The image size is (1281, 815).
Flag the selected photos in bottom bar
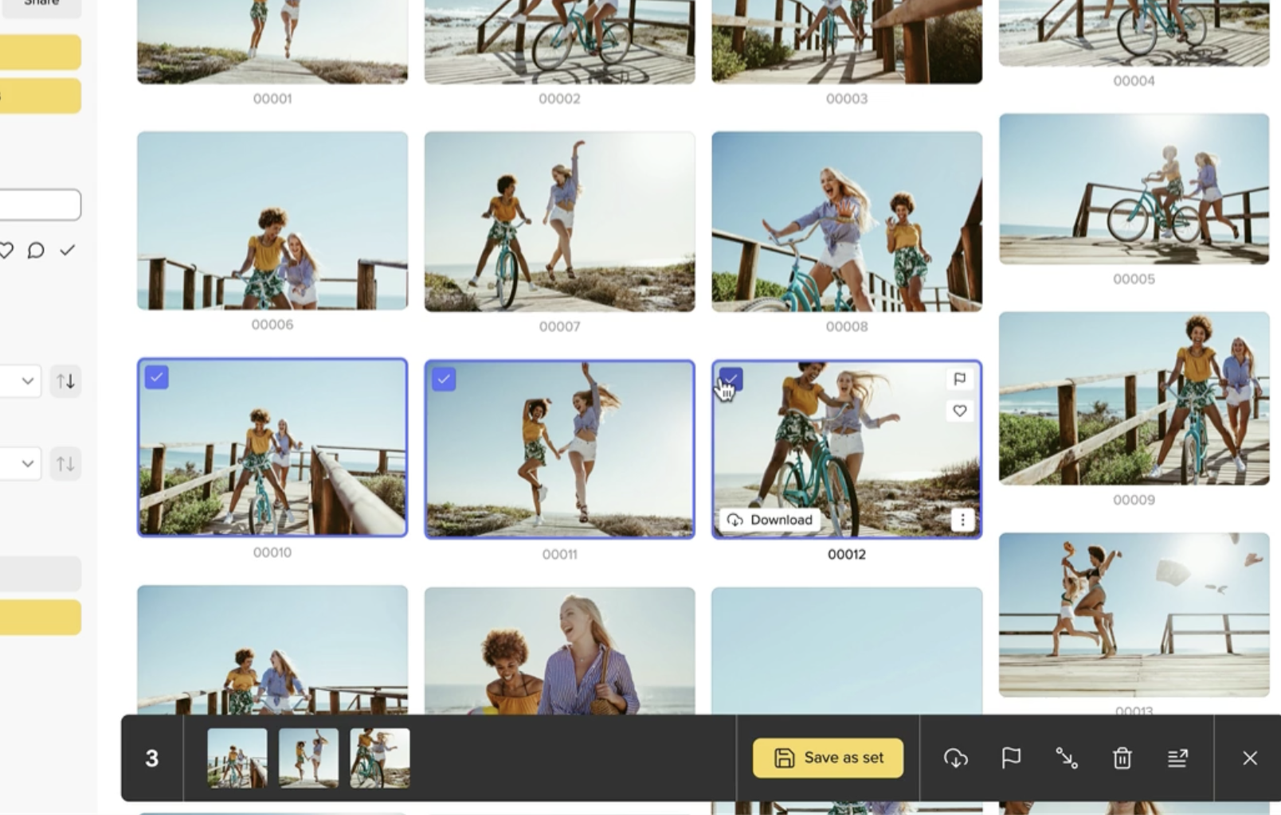coord(1011,758)
